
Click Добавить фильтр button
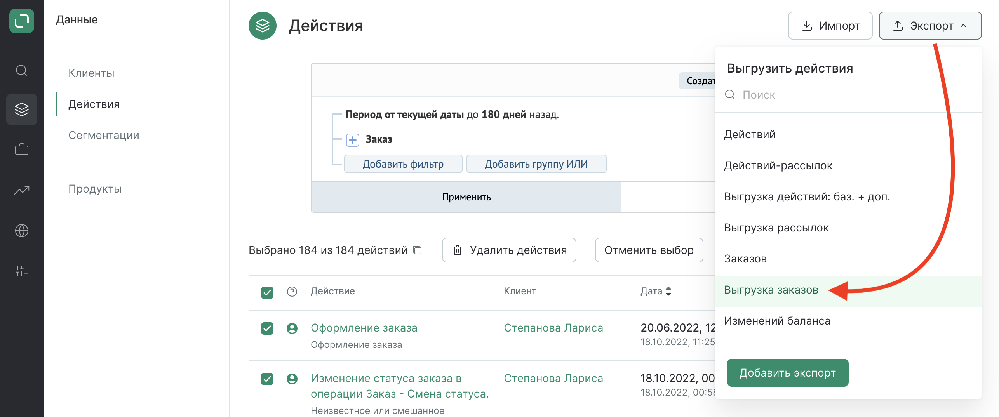403,164
